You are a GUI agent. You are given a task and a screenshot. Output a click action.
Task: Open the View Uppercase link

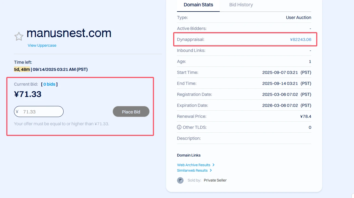[42, 45]
